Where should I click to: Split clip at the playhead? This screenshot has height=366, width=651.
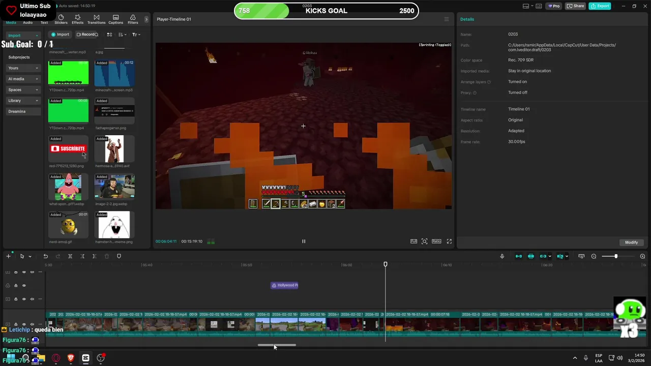tap(70, 256)
